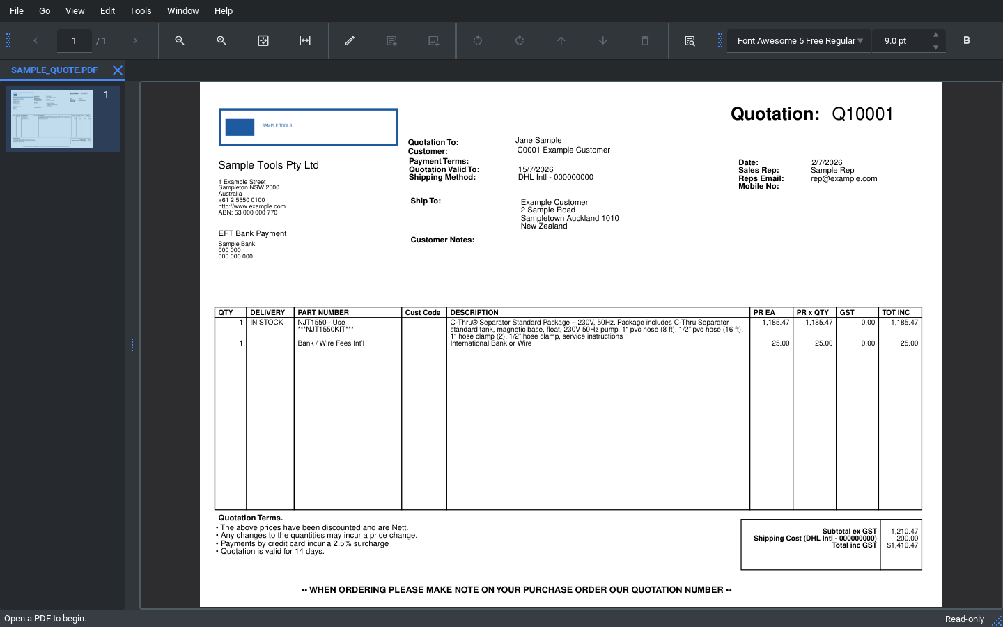
Task: Click the 'Open a PDF to begin.' status
Action: (x=45, y=619)
